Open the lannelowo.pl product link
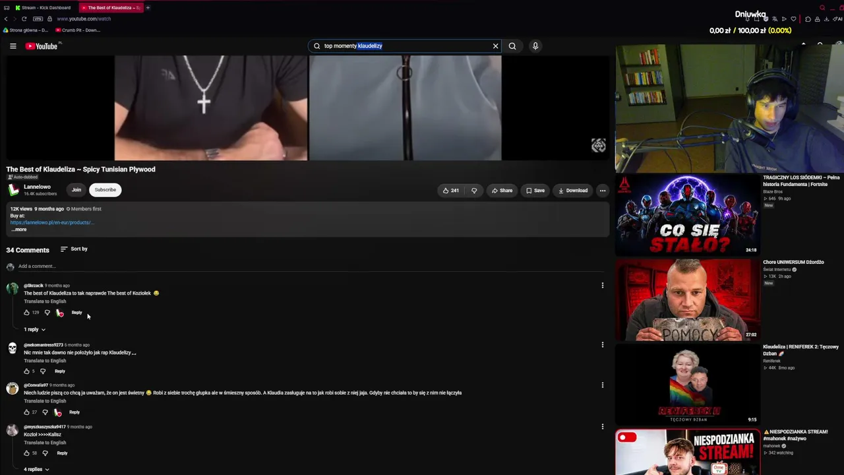Image resolution: width=844 pixels, height=475 pixels. 51,222
